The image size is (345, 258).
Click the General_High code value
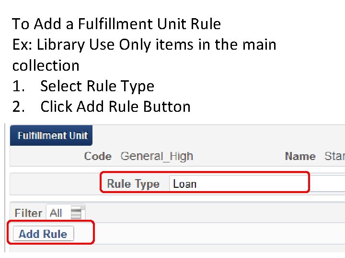click(x=156, y=156)
